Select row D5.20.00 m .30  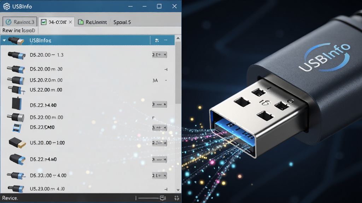46,69
